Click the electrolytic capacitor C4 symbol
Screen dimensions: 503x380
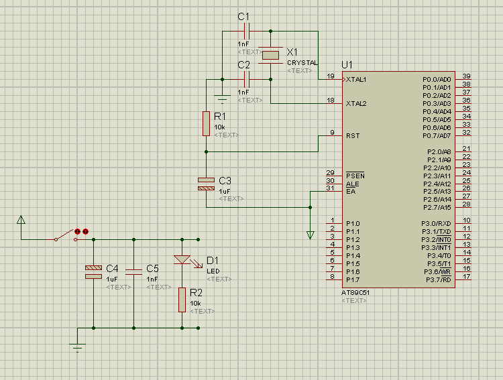(93, 271)
